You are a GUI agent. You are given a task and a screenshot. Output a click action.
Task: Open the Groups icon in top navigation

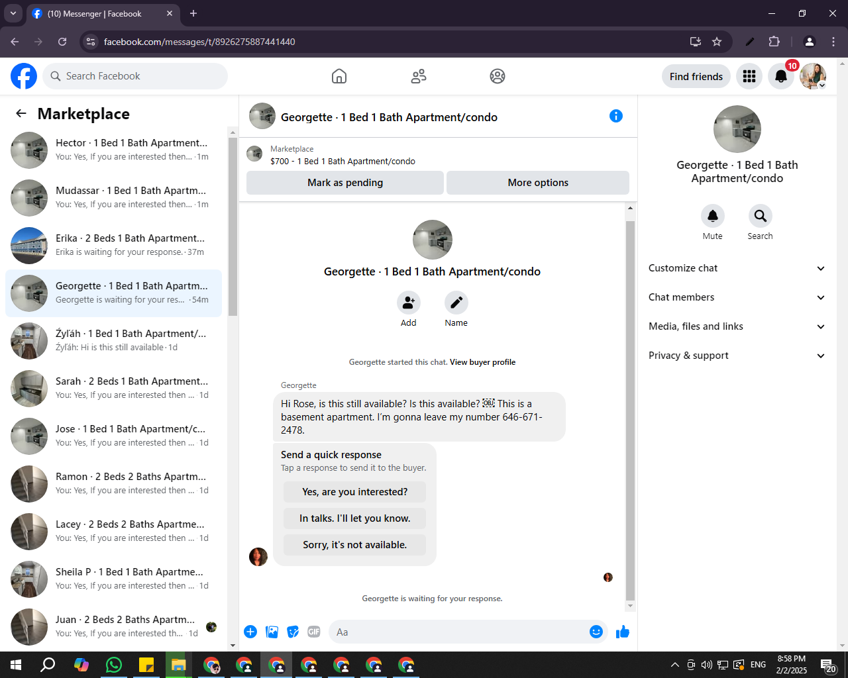click(x=498, y=76)
